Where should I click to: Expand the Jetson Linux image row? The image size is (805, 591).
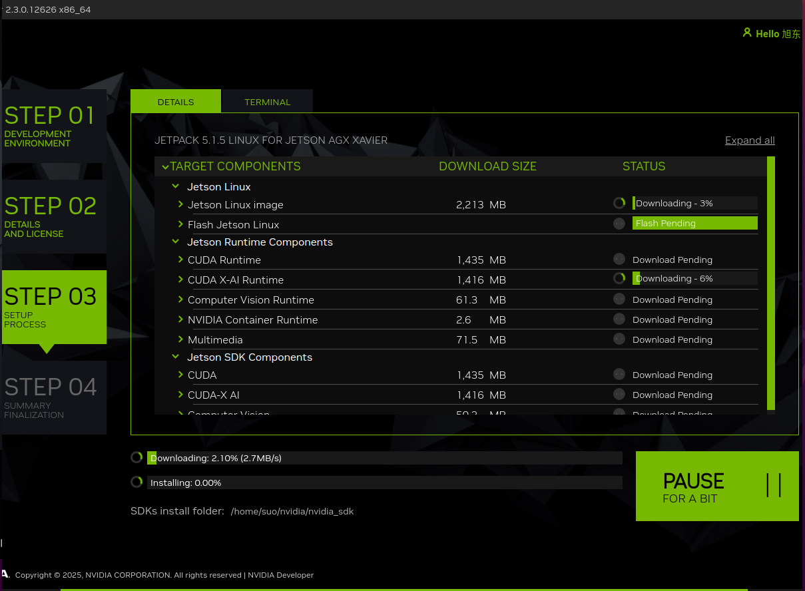coord(181,204)
